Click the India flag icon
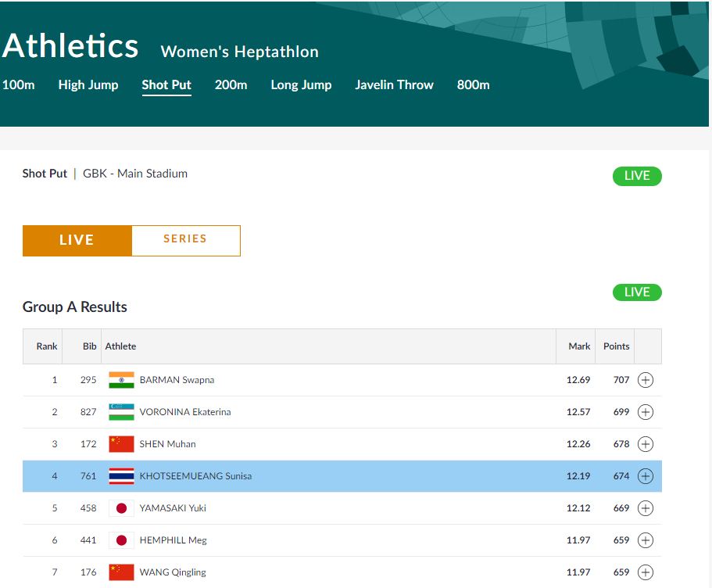This screenshot has width=712, height=588. point(121,380)
